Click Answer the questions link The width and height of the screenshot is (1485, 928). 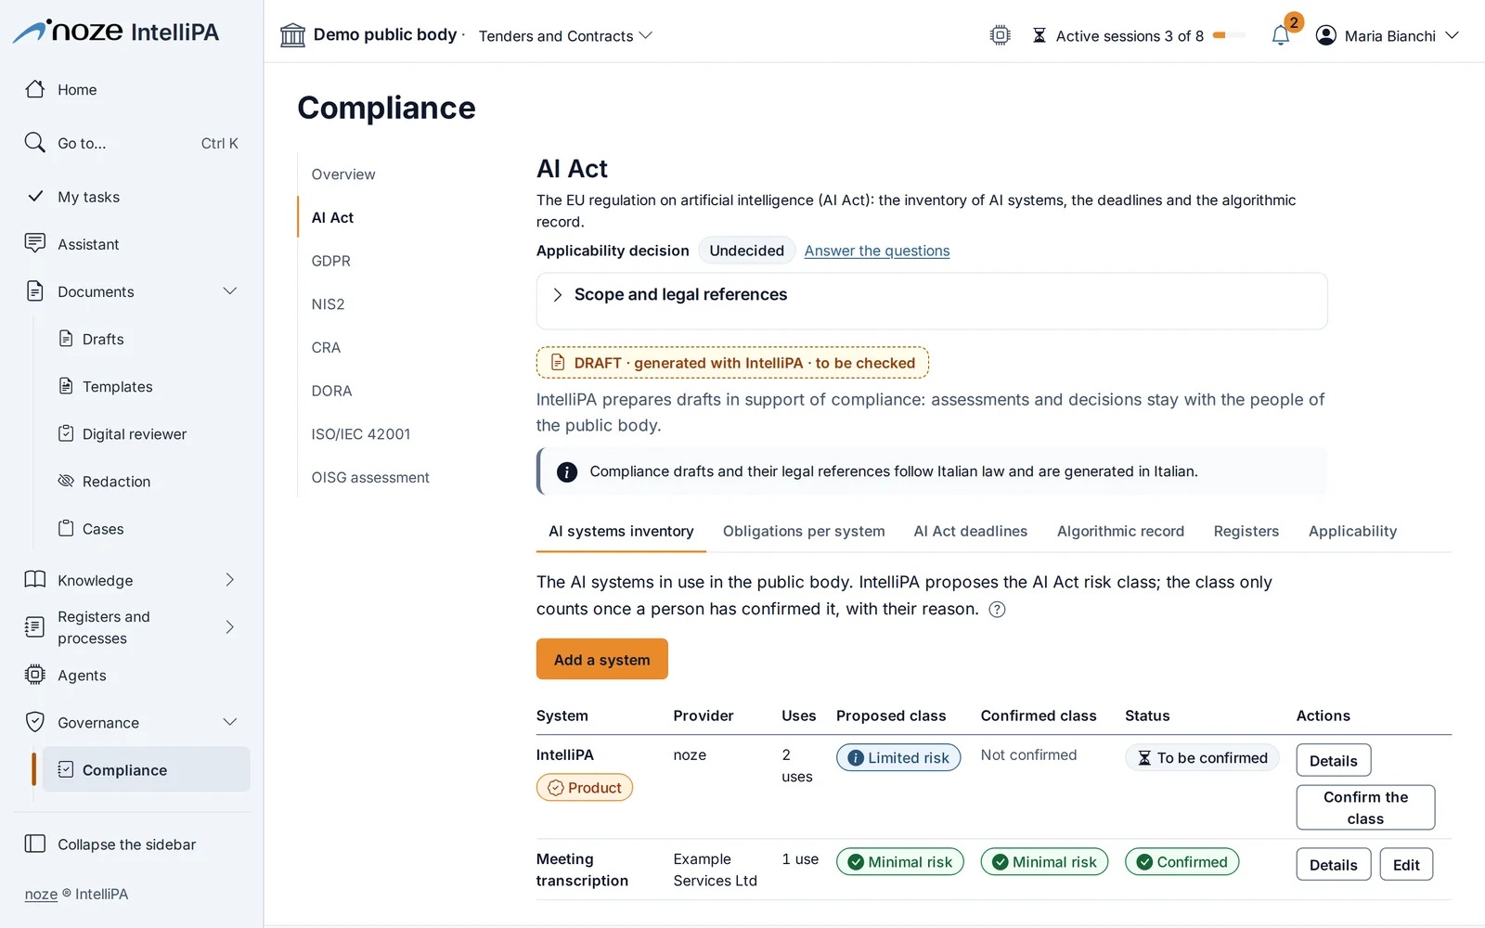pyautogui.click(x=877, y=251)
